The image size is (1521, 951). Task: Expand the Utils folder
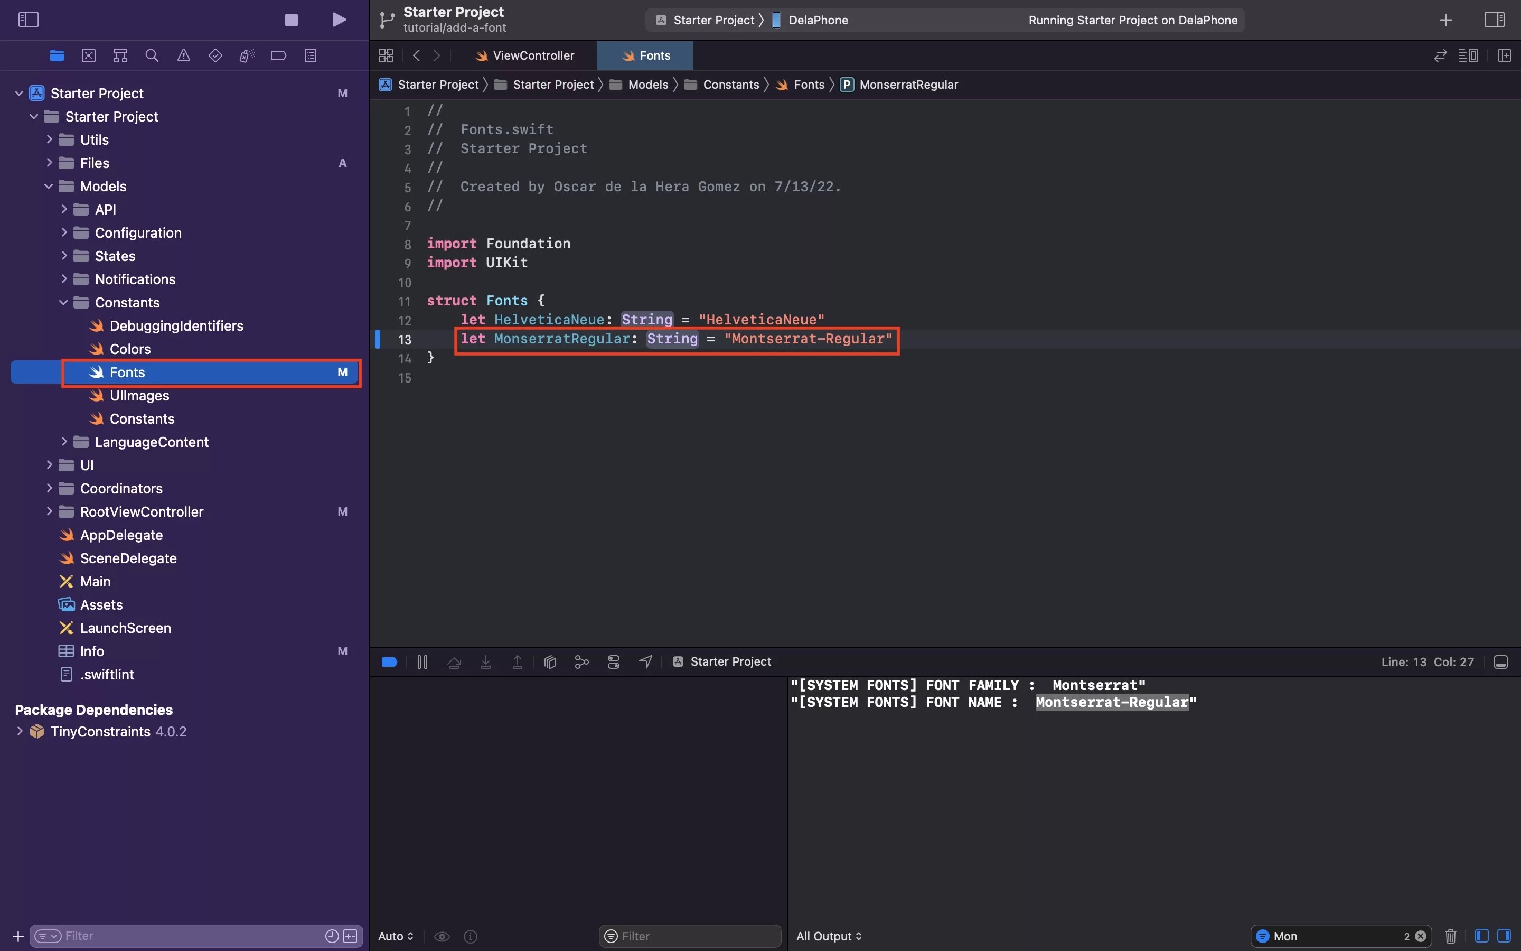pyautogui.click(x=49, y=139)
